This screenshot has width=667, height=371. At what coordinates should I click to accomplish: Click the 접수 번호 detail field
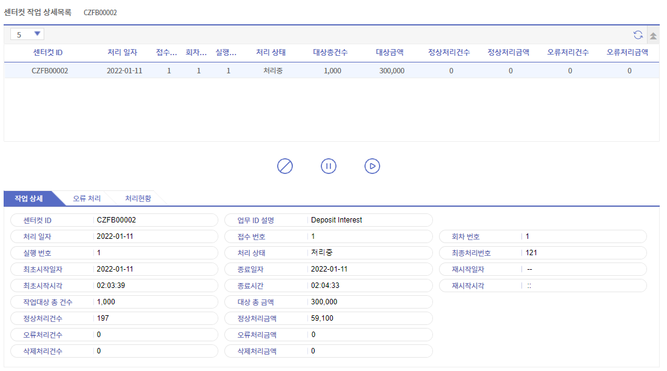tap(329, 236)
